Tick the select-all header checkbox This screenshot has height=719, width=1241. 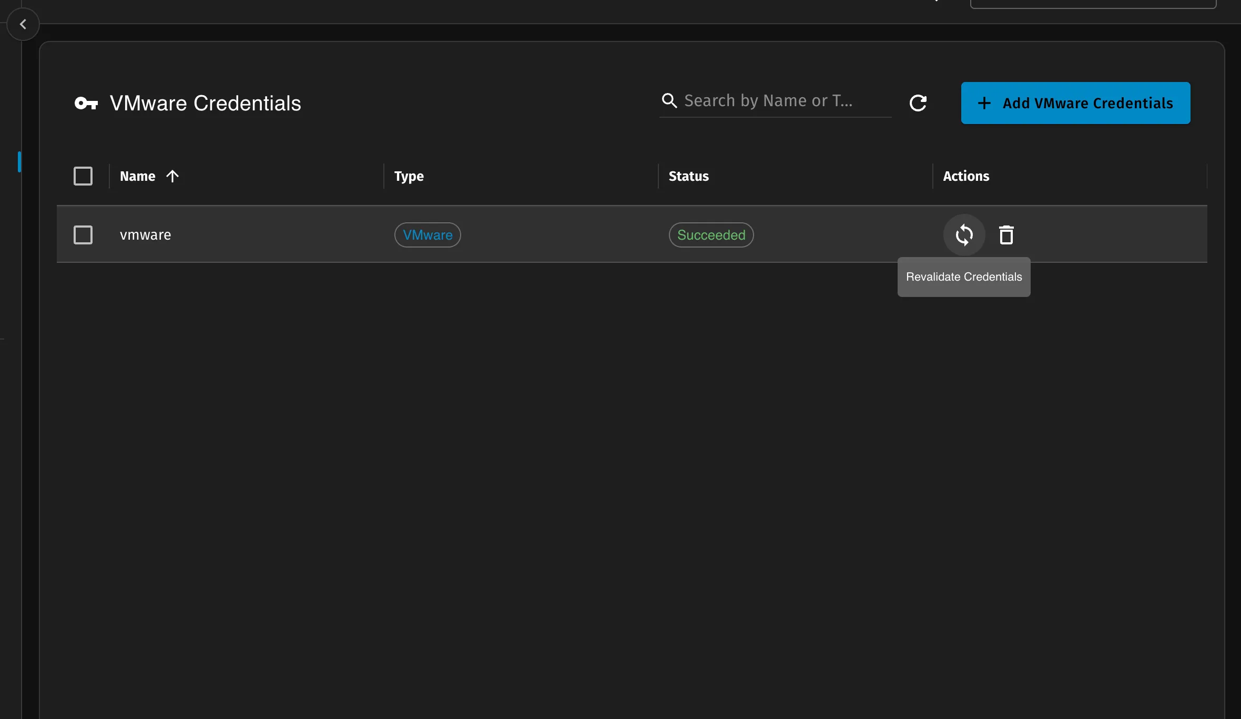(83, 176)
